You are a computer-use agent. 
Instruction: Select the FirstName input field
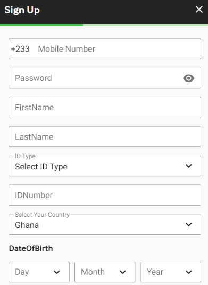(x=105, y=108)
